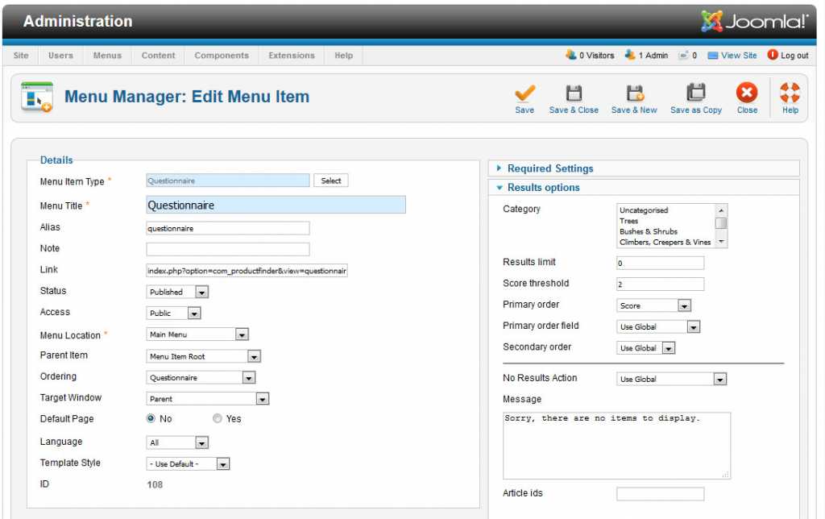Screen dimensions: 825x519
Task: Open the Language dropdown
Action: [177, 442]
